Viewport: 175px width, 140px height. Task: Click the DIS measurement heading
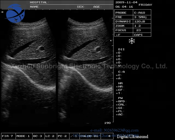pyautogui.click(x=121, y=49)
